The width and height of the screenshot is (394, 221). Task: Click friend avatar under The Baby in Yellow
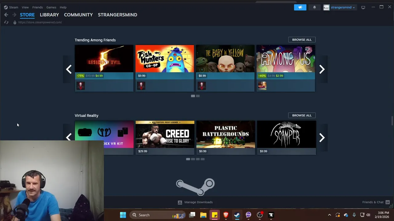202,86
